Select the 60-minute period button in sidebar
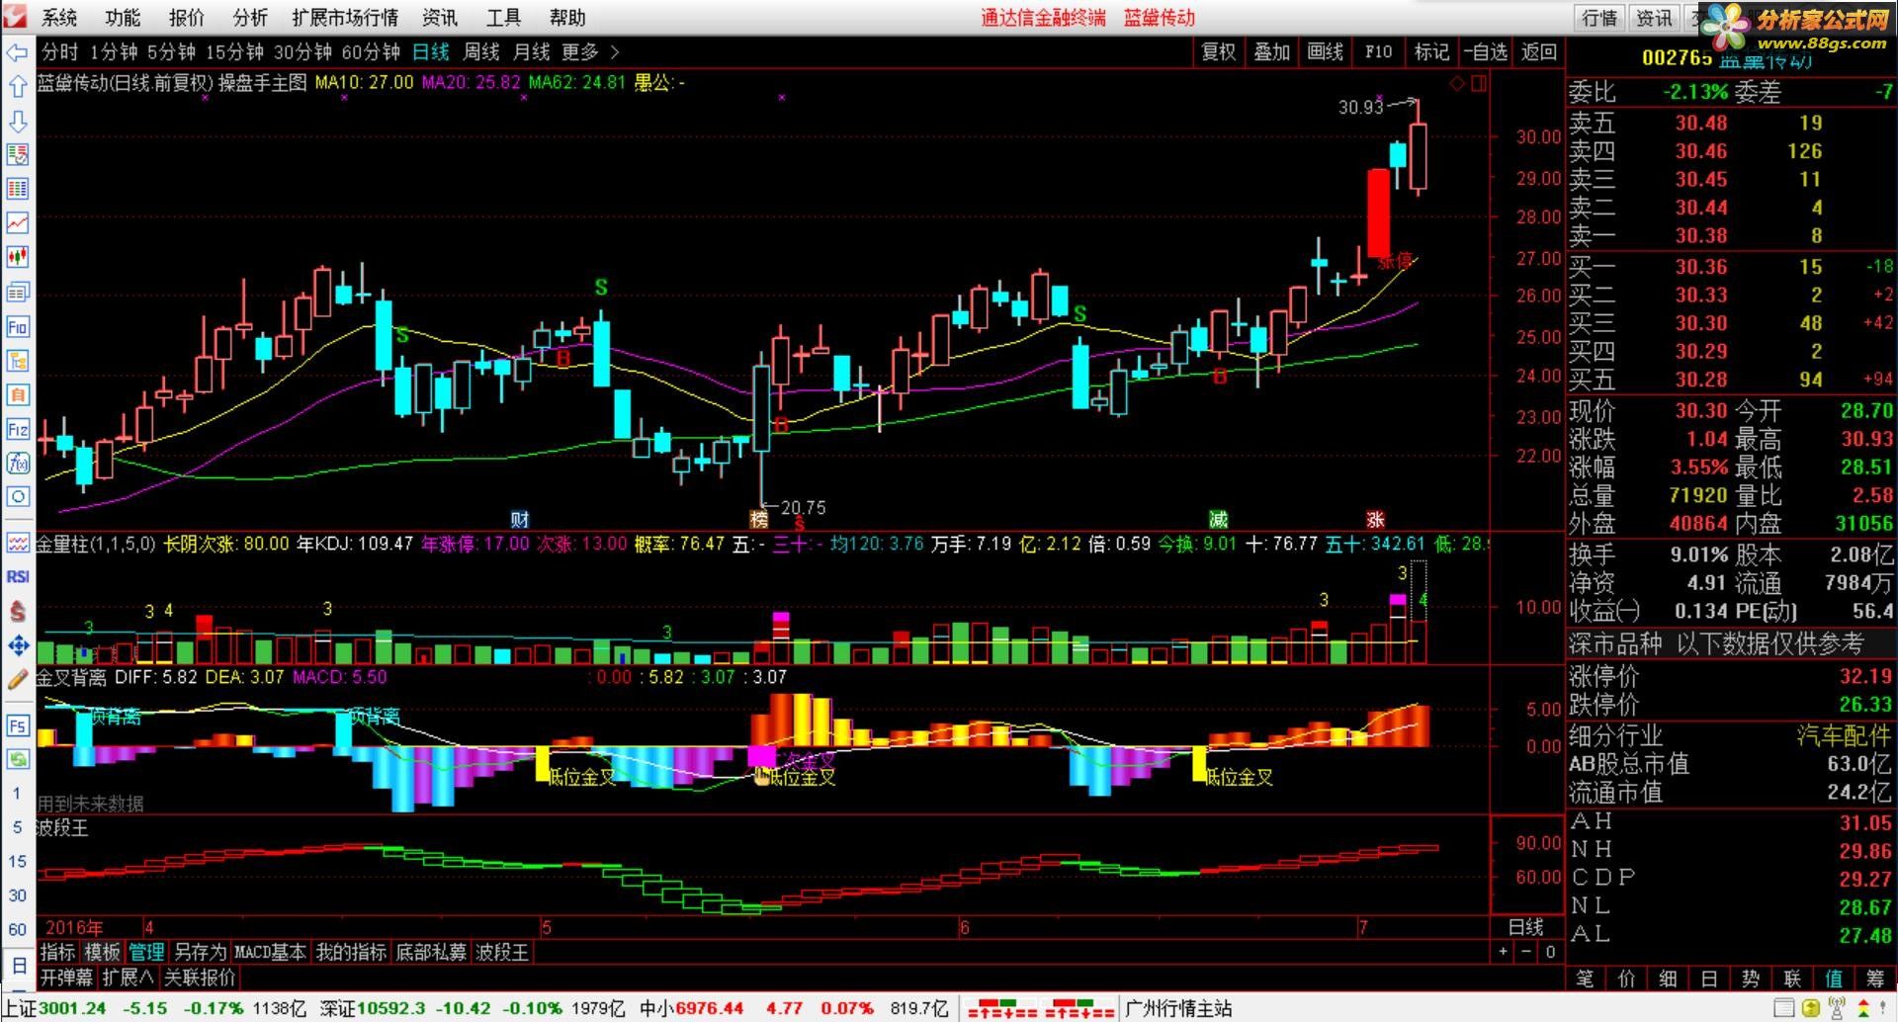 click(17, 930)
